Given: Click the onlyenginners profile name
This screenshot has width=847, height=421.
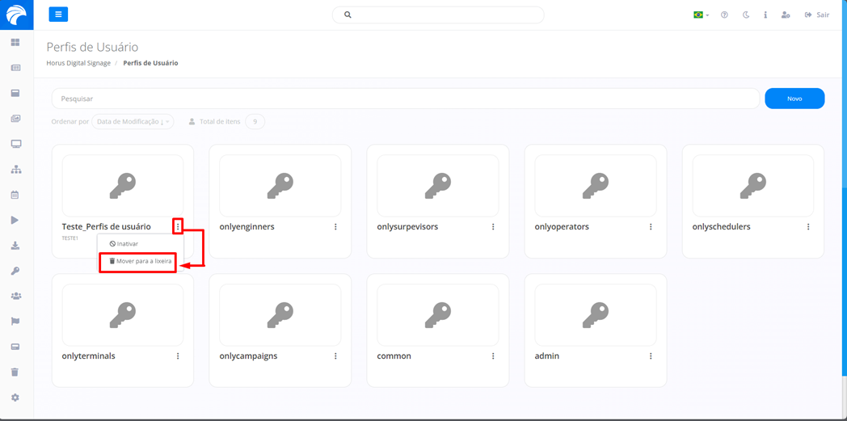Looking at the screenshot, I should coord(247,227).
